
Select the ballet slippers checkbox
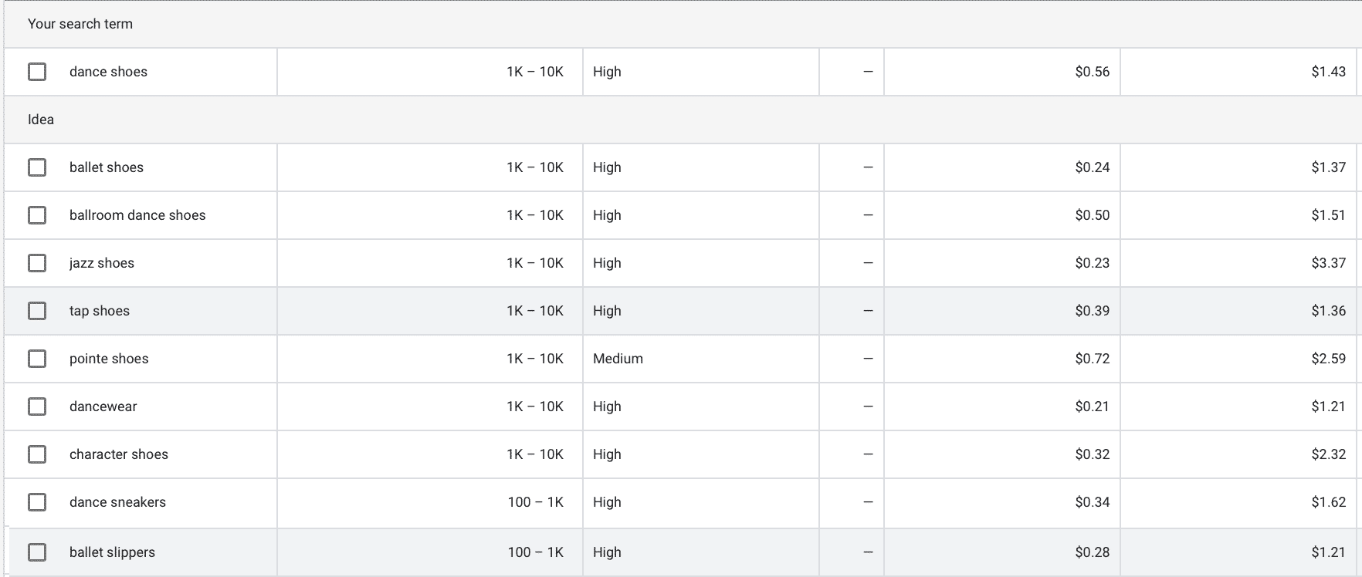[37, 552]
